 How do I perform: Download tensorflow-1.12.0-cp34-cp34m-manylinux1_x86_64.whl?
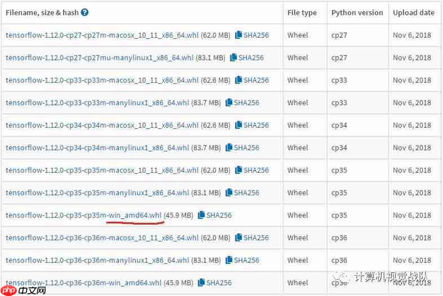(97, 148)
